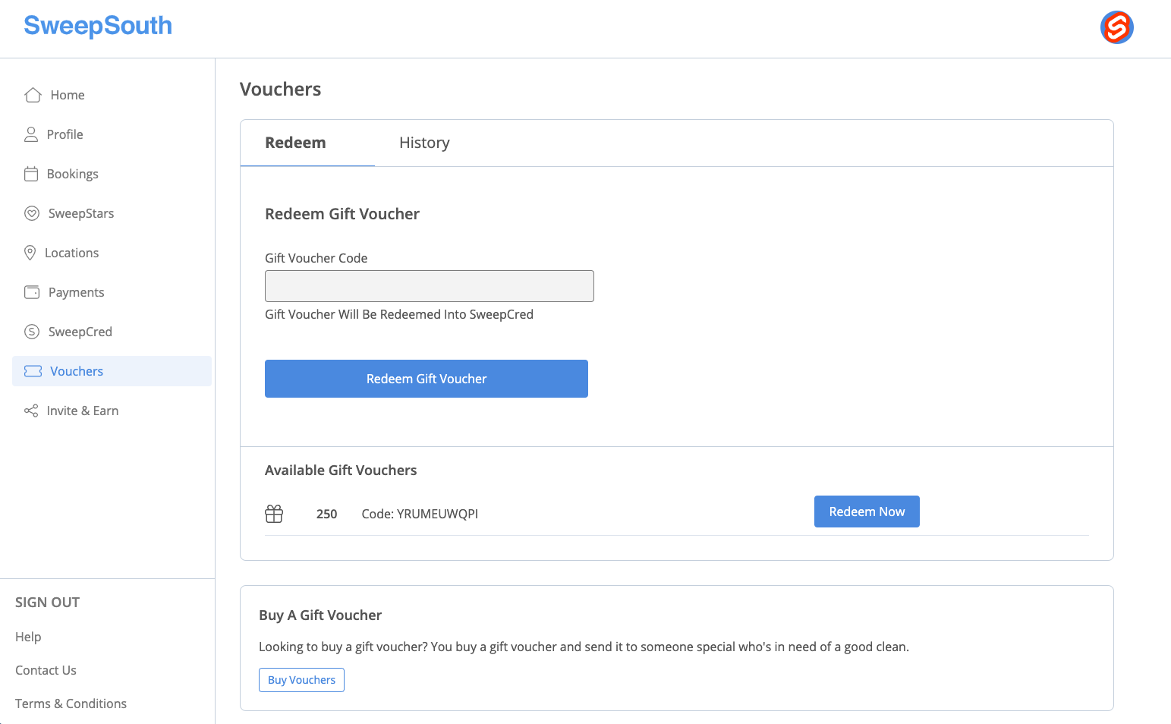Click the Locations pin icon
The height and width of the screenshot is (724, 1171).
(x=30, y=253)
